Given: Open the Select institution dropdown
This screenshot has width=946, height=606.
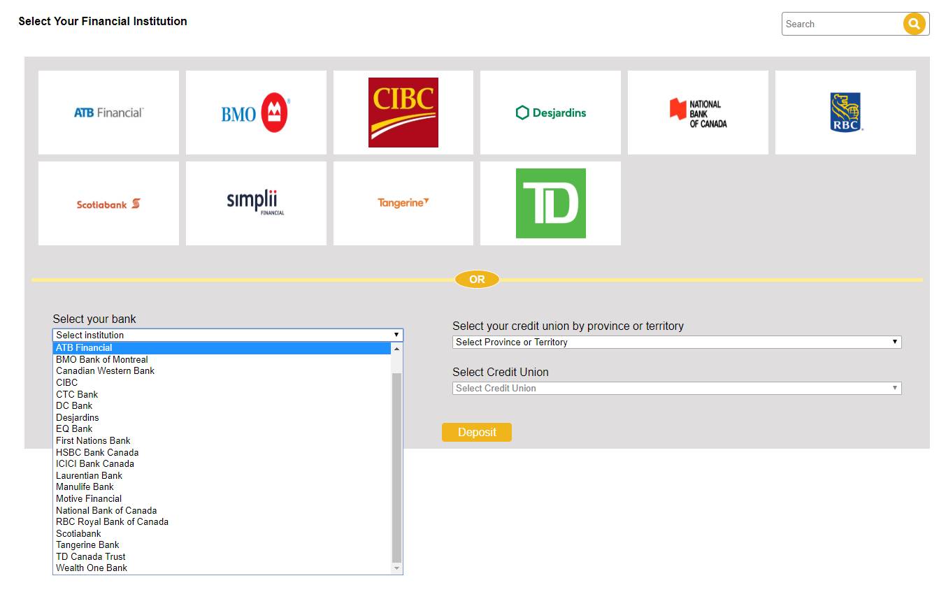Looking at the screenshot, I should click(x=228, y=335).
